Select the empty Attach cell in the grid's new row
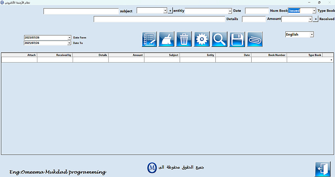The width and height of the screenshot is (335, 177). pos(19,60)
